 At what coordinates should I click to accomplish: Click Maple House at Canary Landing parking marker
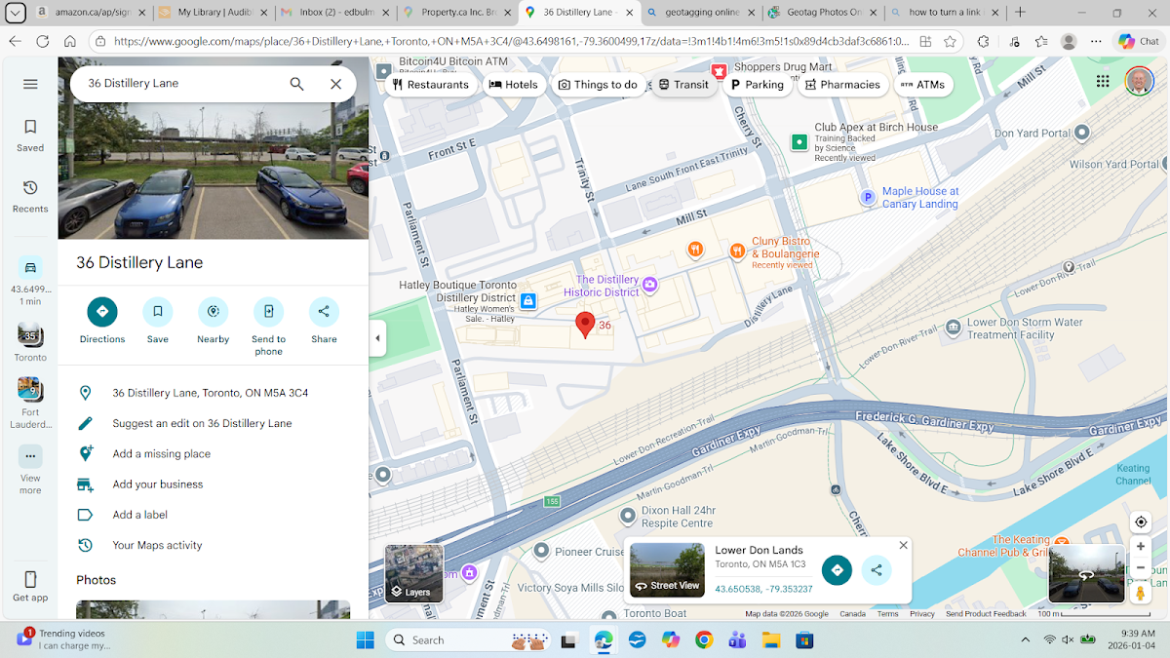868,198
